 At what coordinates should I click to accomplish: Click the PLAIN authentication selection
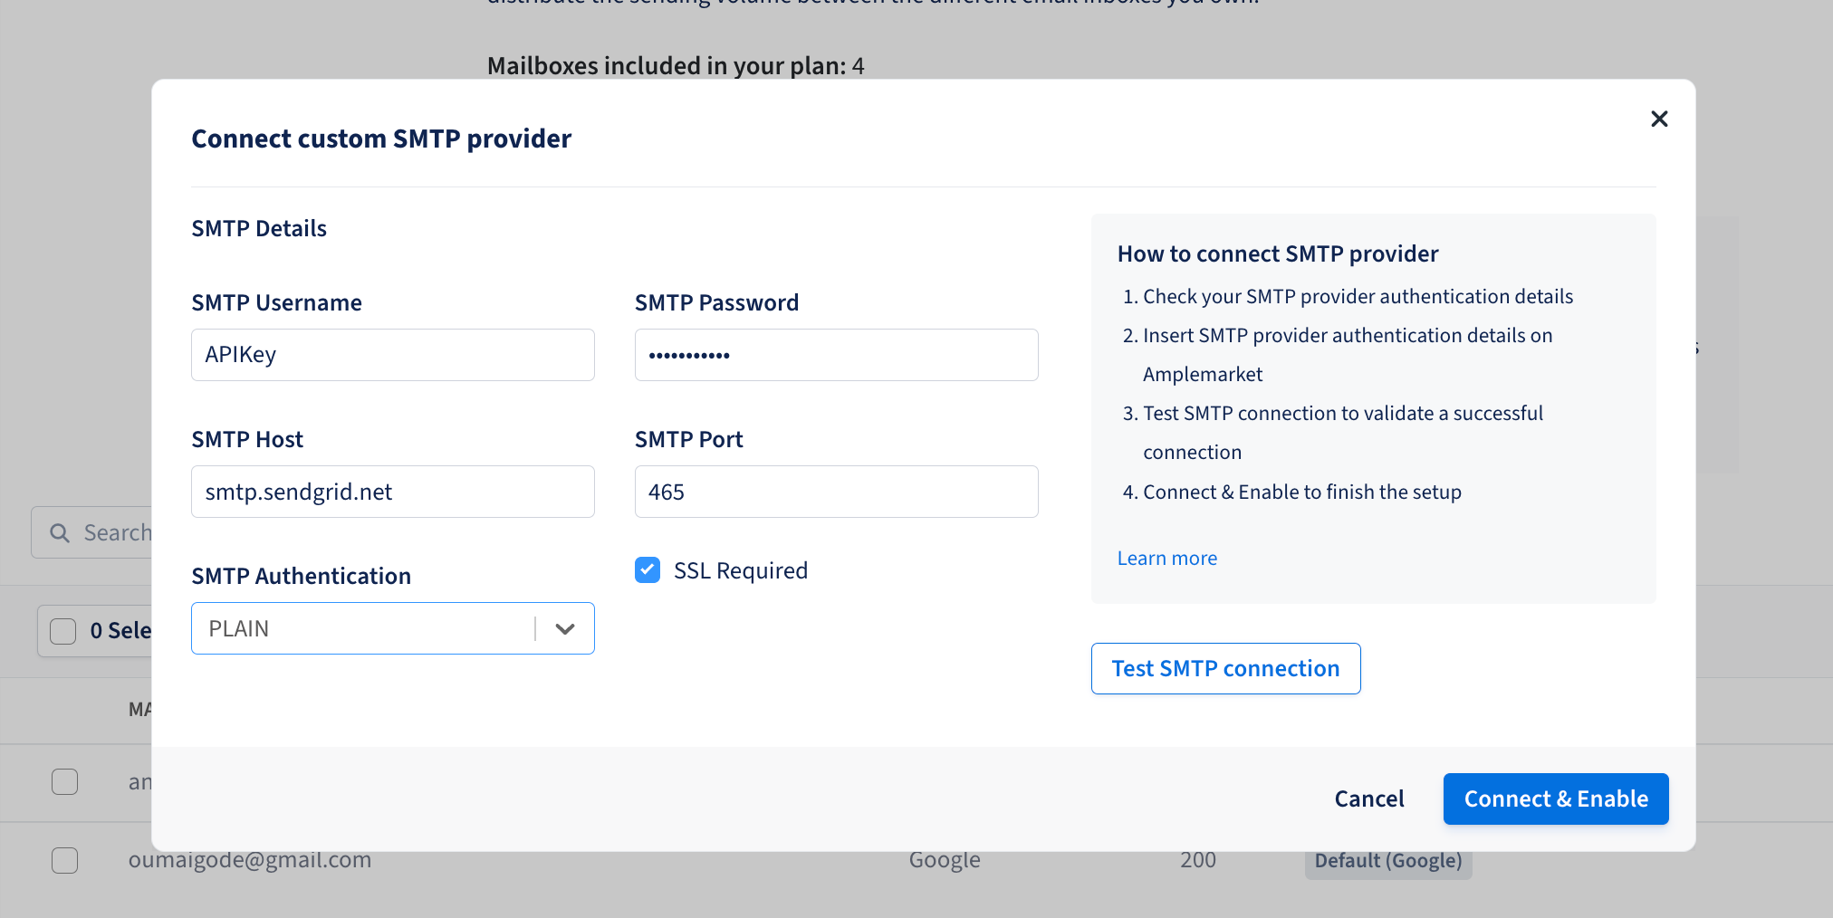[x=362, y=629]
